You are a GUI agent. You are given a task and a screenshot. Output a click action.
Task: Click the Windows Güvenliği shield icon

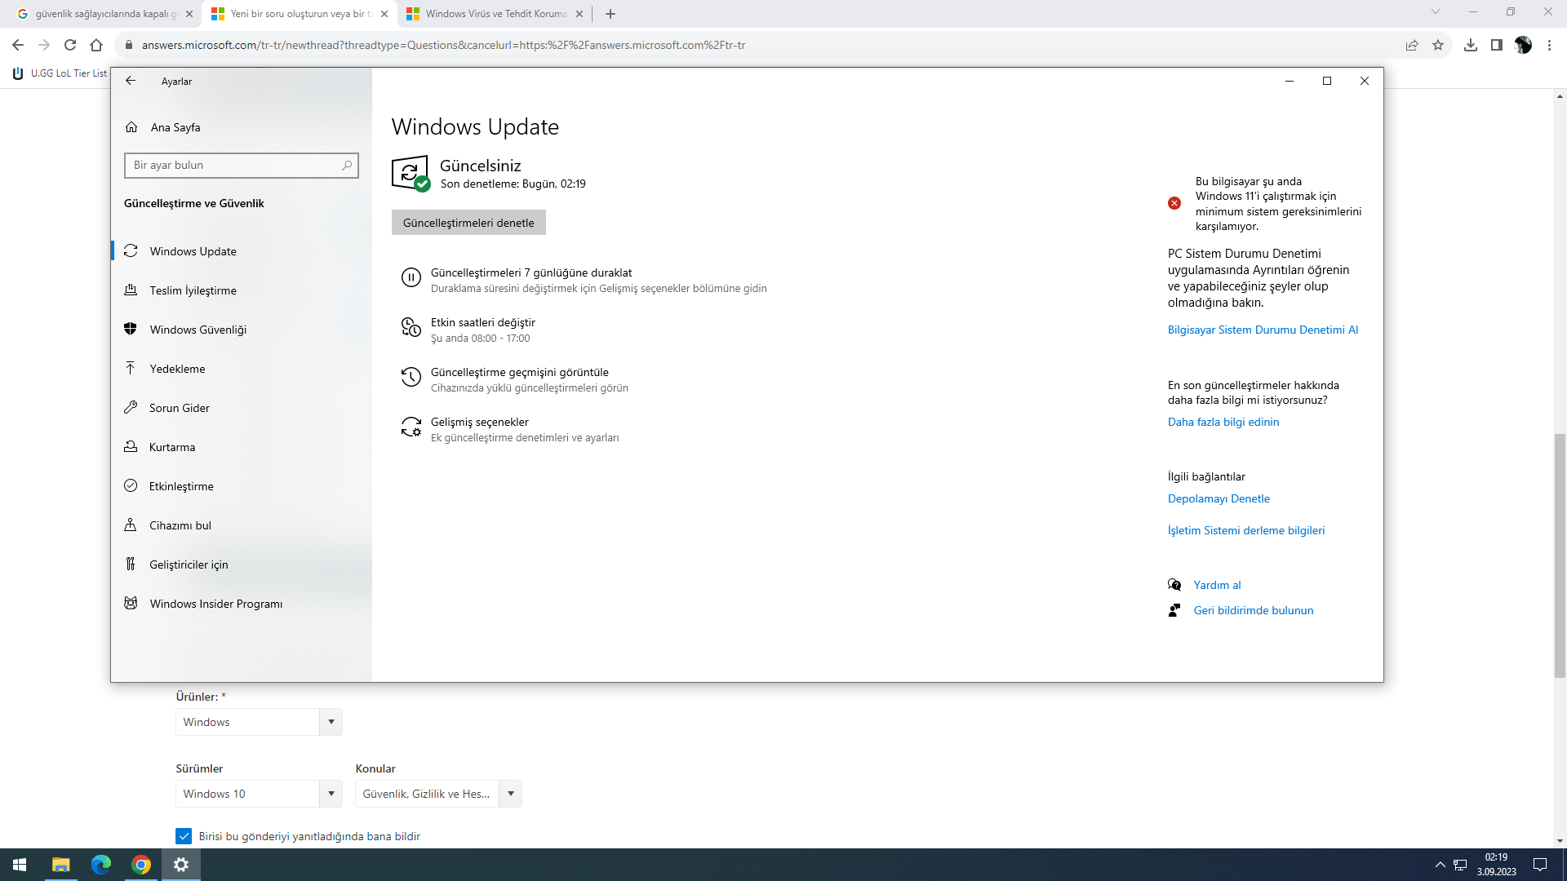pyautogui.click(x=131, y=330)
